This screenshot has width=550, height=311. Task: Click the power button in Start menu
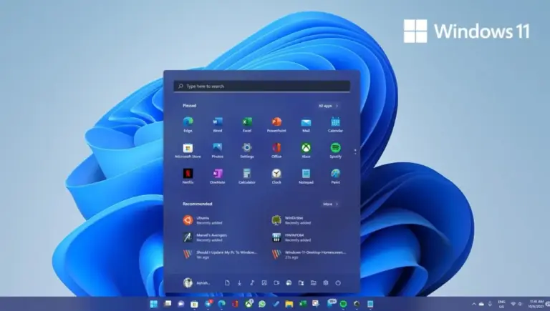pyautogui.click(x=338, y=283)
